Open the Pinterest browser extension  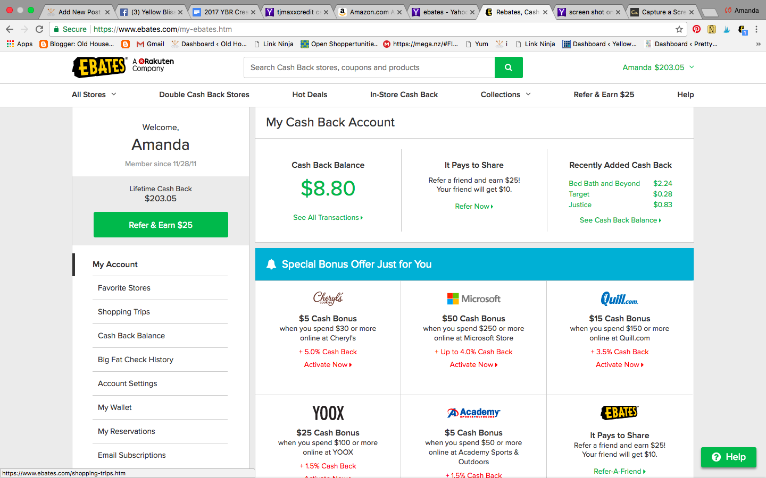pyautogui.click(x=696, y=29)
